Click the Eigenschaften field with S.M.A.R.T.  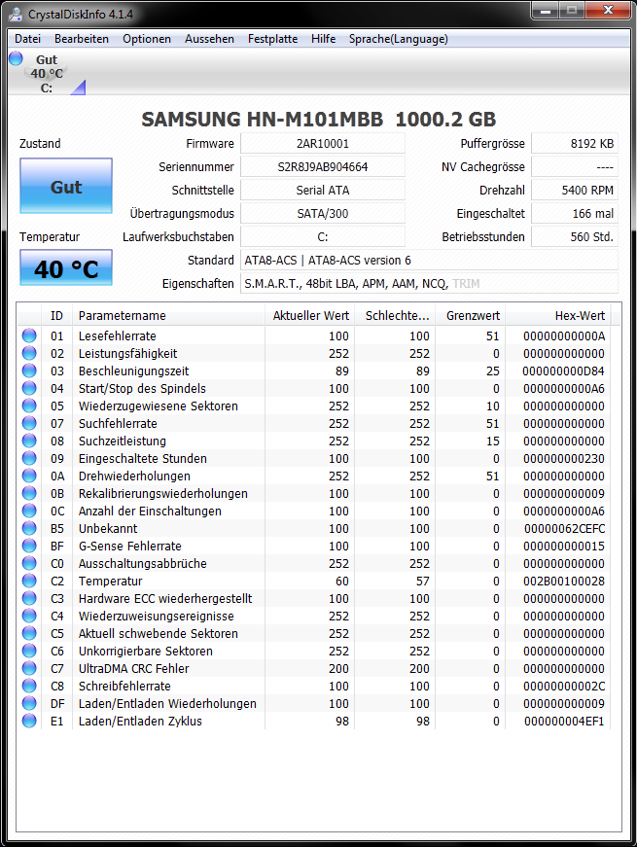429,283
